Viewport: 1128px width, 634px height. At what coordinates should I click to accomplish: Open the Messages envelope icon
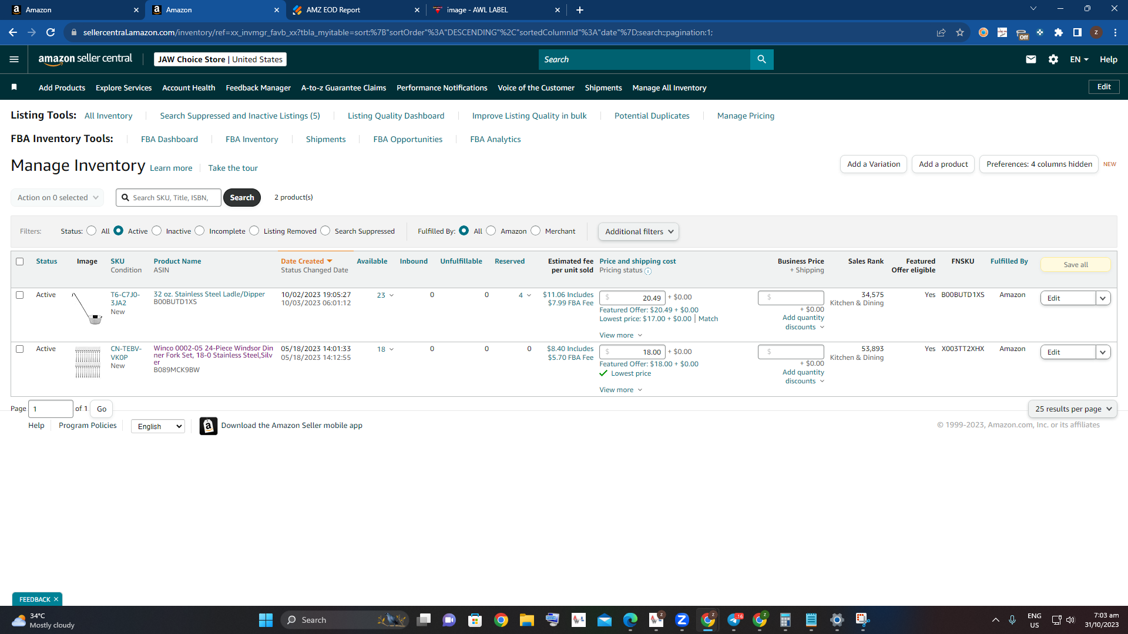click(x=1030, y=59)
